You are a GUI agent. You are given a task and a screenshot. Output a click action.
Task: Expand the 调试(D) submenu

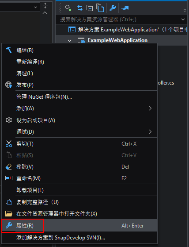click(79, 132)
